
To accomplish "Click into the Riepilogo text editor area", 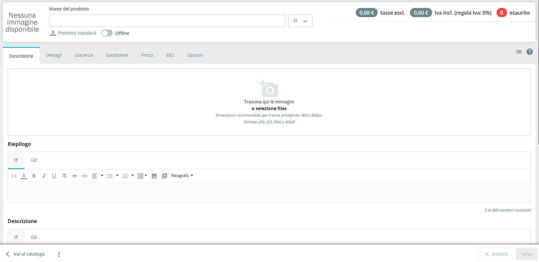I will [269, 192].
